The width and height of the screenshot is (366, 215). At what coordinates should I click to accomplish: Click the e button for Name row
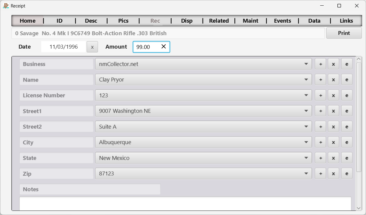(347, 80)
